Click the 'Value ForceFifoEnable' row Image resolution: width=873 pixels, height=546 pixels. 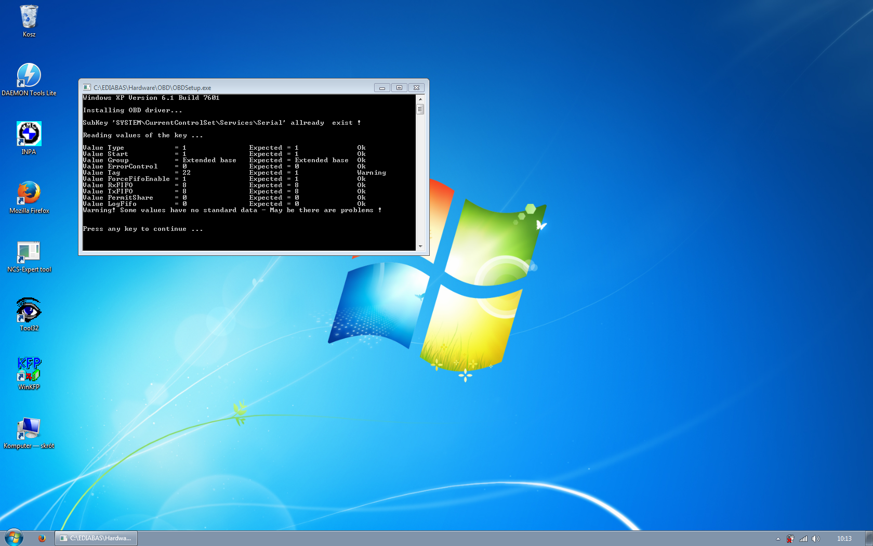point(224,179)
